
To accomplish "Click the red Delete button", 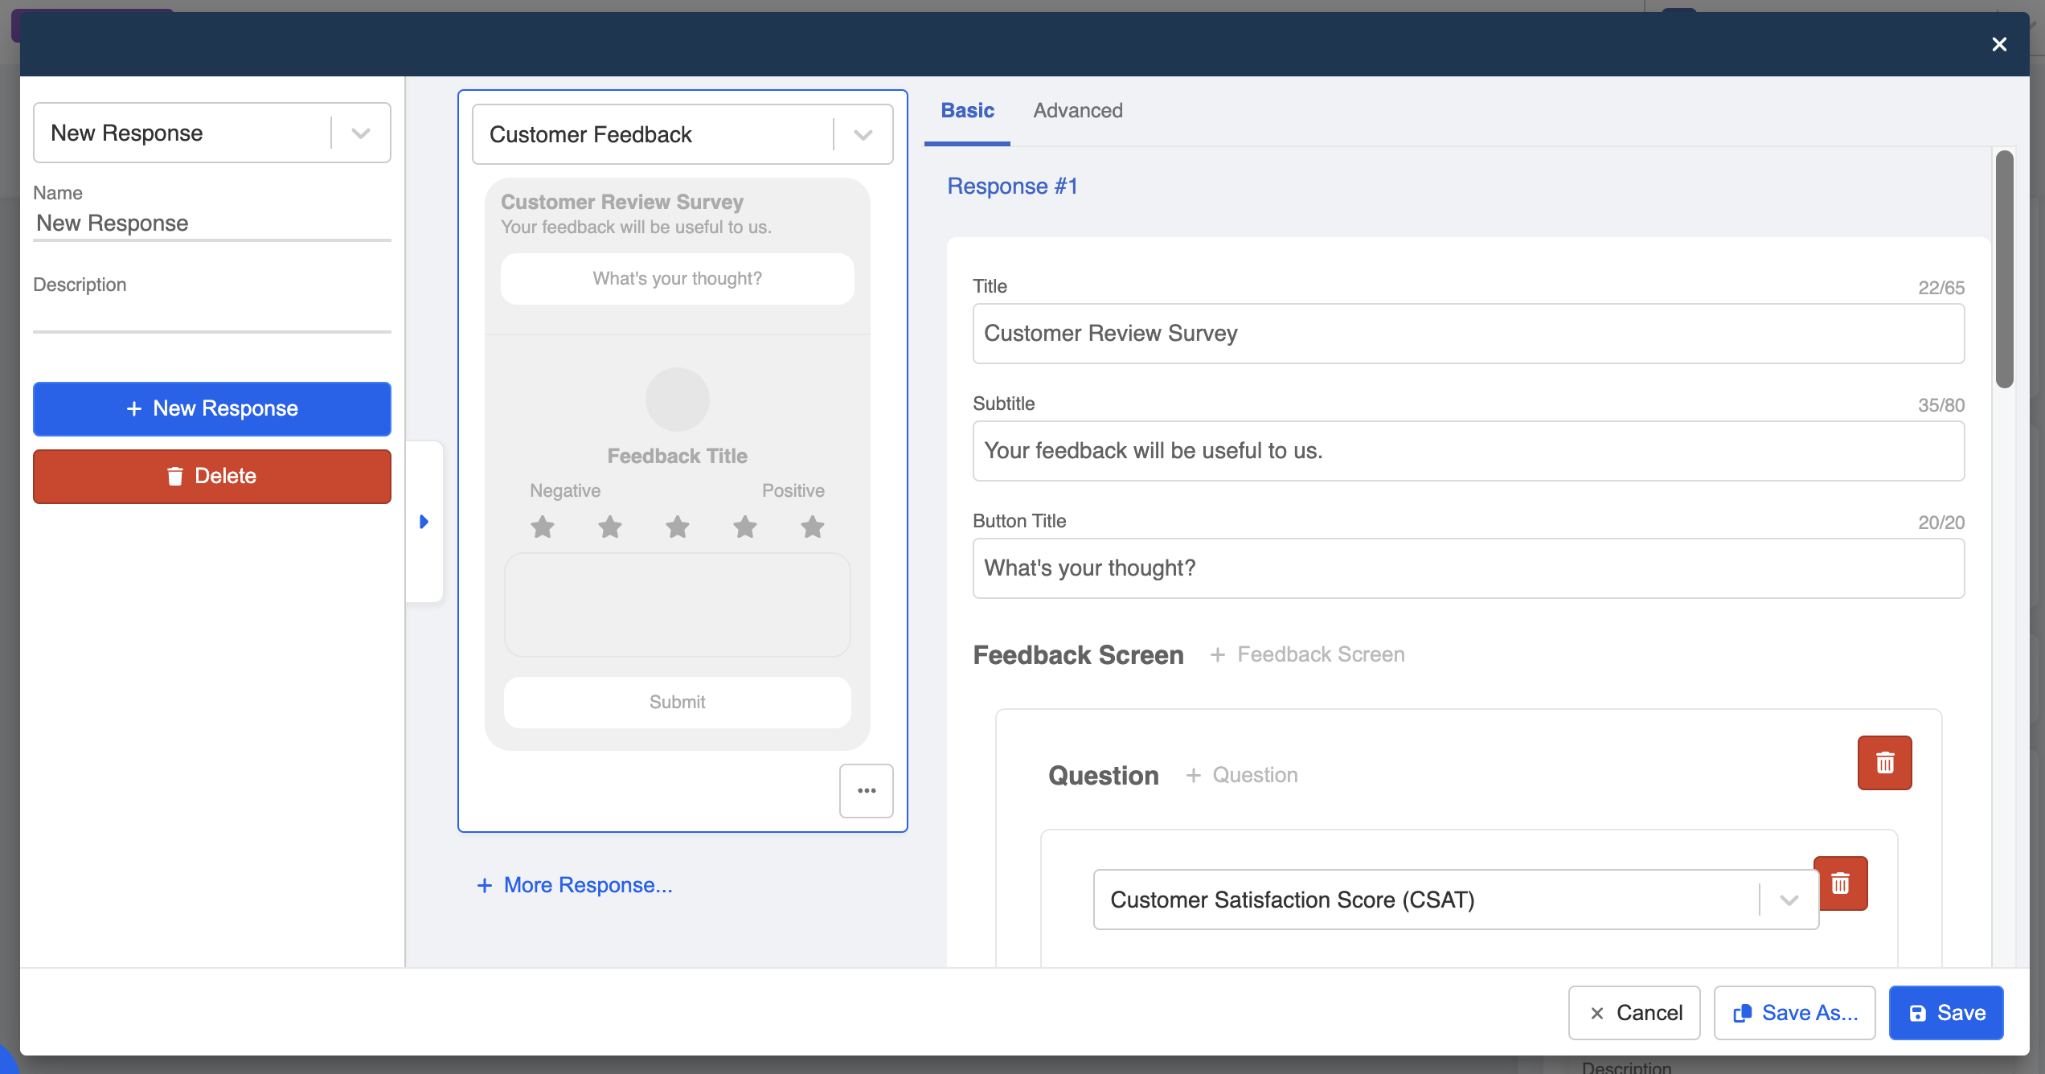I will click(212, 476).
